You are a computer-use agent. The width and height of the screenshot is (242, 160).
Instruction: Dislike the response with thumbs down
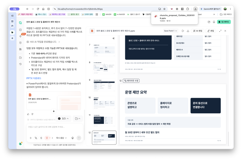pos(32,114)
